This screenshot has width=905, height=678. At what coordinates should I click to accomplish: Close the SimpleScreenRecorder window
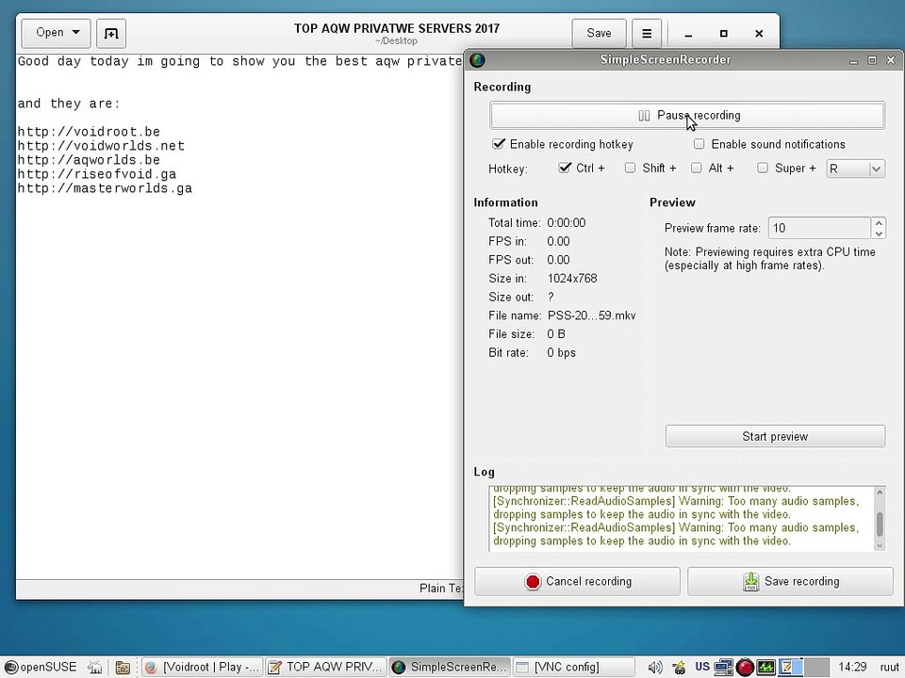[x=891, y=60]
